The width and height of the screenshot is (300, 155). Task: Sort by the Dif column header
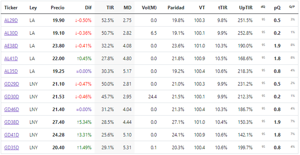click(88, 8)
